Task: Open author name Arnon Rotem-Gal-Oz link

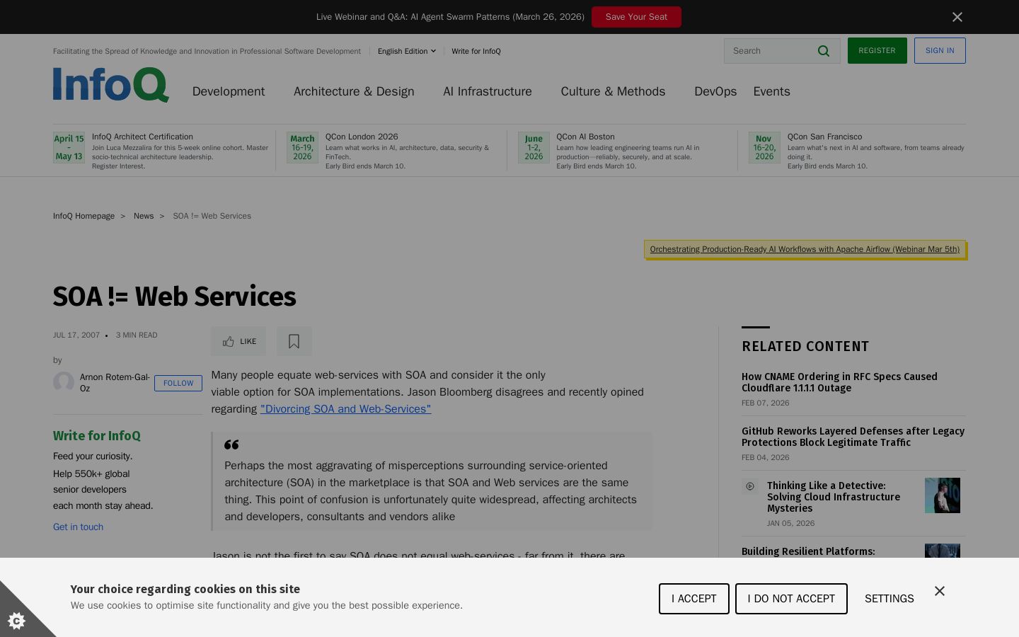Action: 115,383
